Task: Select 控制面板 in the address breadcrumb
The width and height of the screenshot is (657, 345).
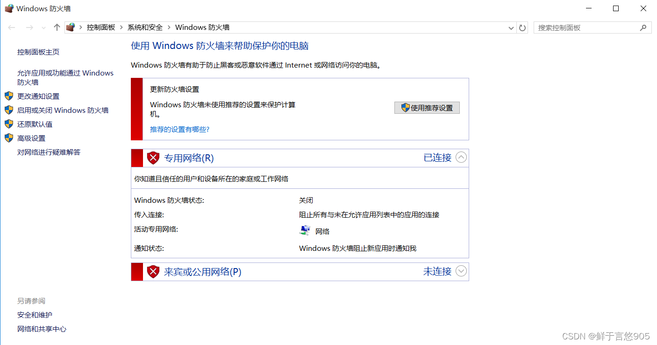Action: tap(101, 28)
